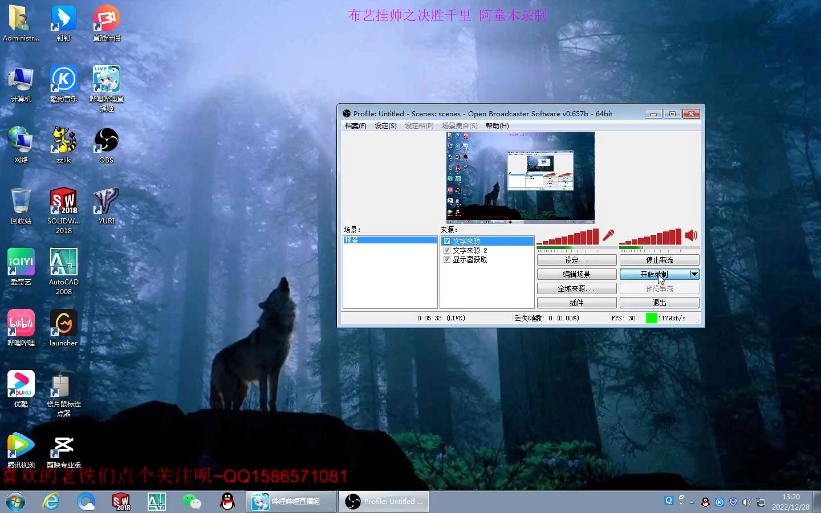Click 退出 exit button in OBS

click(x=659, y=303)
